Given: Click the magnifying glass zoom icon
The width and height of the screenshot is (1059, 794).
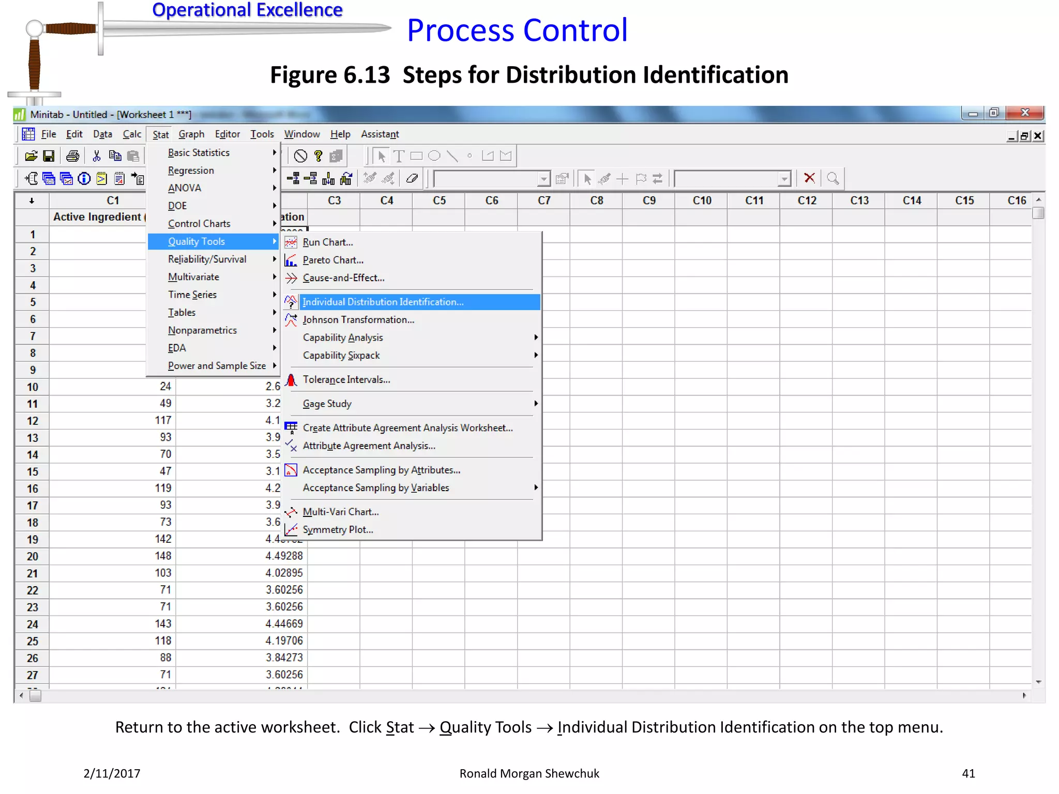Looking at the screenshot, I should point(833,178).
